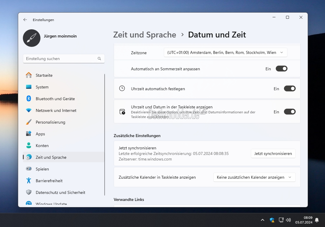Click the back arrow in Einstellungen
The image size is (325, 227).
(x=25, y=20)
